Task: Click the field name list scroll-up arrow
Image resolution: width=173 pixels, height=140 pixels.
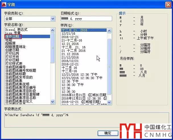Action: click(53, 30)
